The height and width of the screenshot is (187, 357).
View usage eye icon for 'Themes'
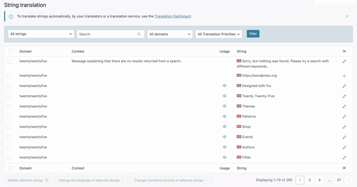tap(225, 106)
